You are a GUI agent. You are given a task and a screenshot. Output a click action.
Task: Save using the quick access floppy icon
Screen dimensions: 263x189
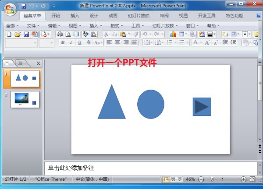point(24,6)
